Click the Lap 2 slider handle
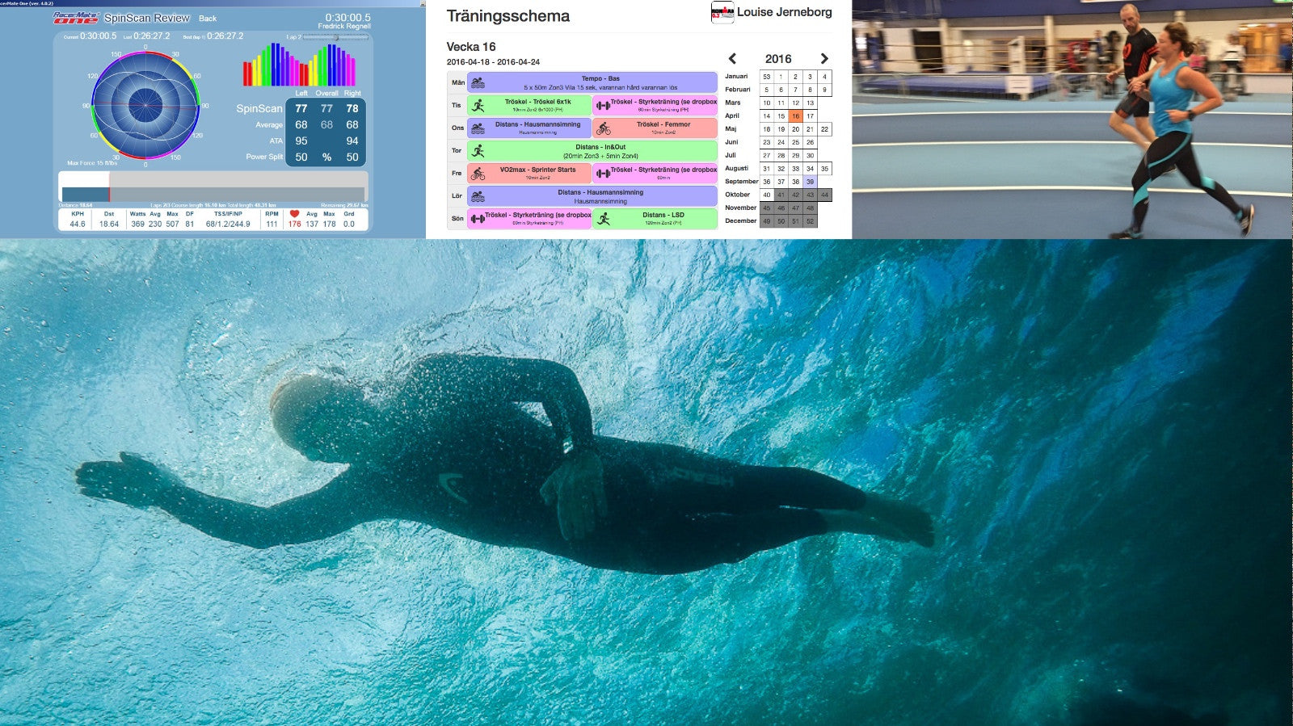1293x726 pixels. pyautogui.click(x=336, y=38)
